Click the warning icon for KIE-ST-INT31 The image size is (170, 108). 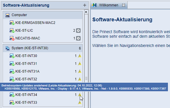click(x=80, y=64)
